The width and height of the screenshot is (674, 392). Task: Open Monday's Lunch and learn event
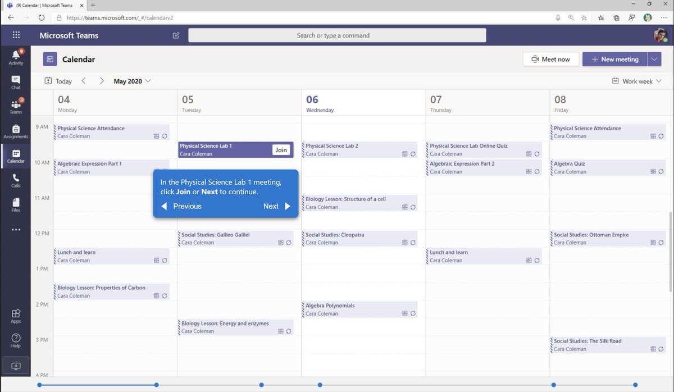[111, 256]
